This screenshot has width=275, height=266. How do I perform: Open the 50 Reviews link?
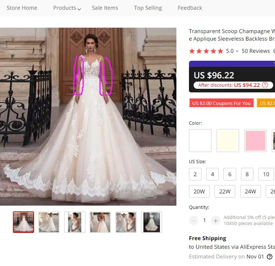[256, 51]
